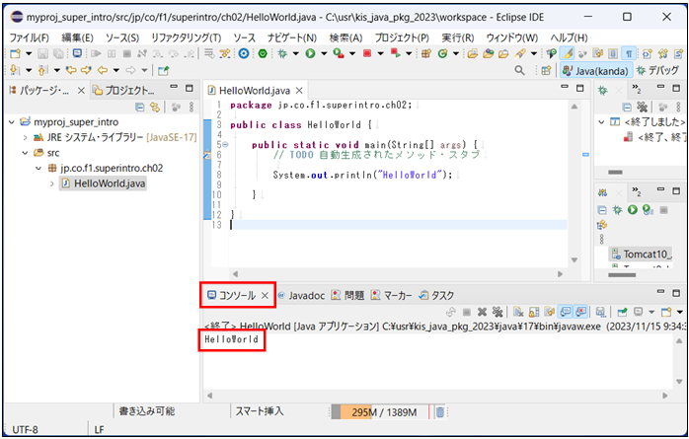Collapse the myproj_super_intro project node
This screenshot has width=689, height=439.
click(x=11, y=122)
